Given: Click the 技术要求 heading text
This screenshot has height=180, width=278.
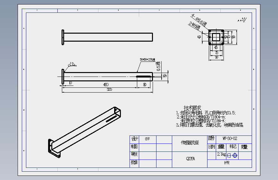Looking at the screenshot, I should coord(192,108).
